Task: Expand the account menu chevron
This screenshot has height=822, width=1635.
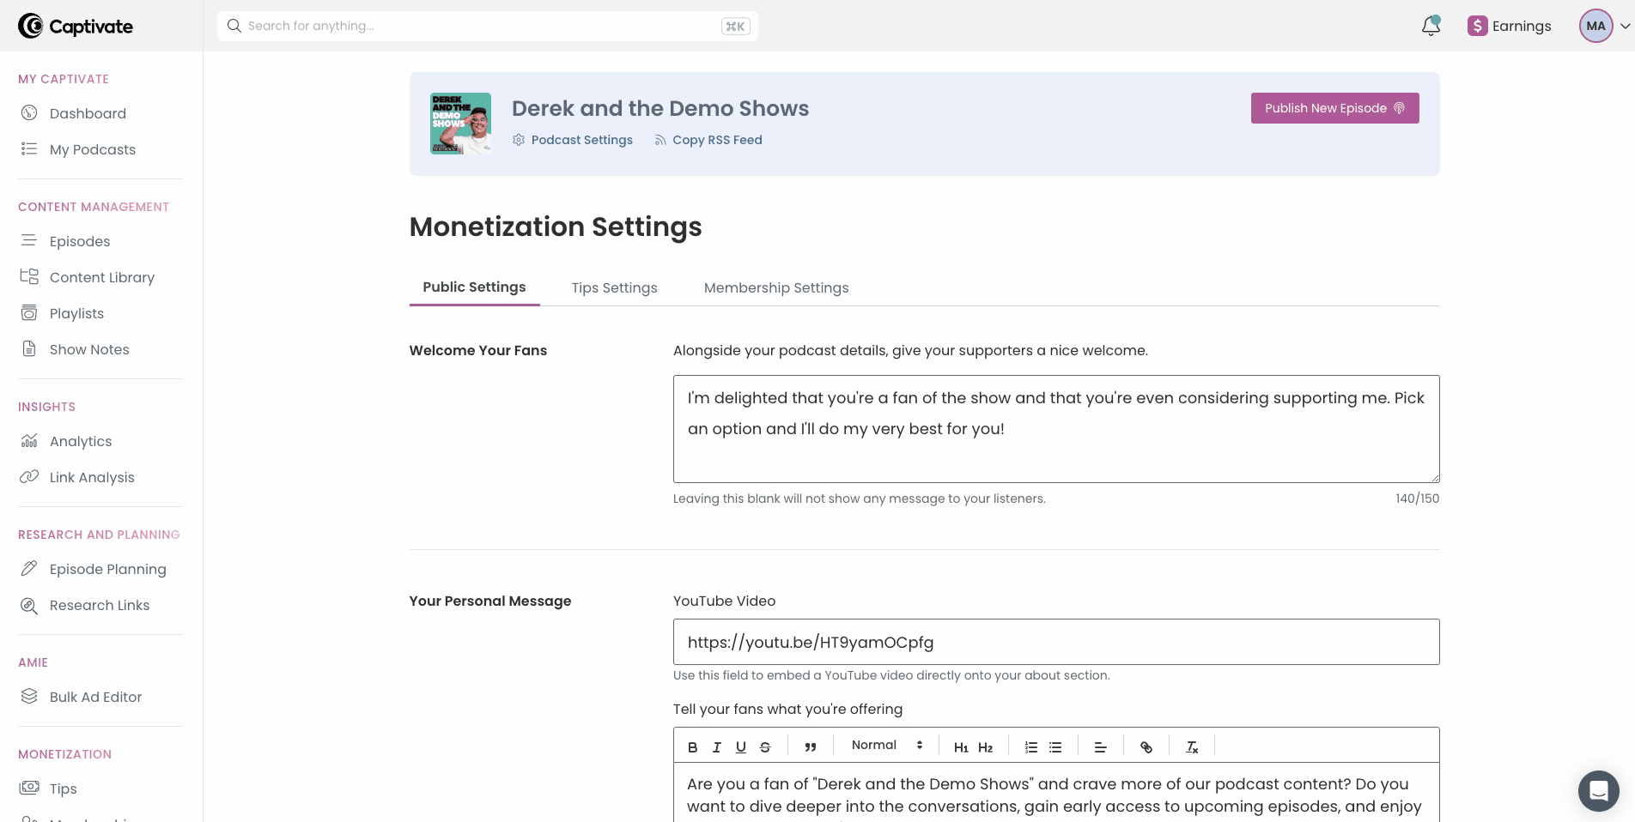Action: (1625, 27)
